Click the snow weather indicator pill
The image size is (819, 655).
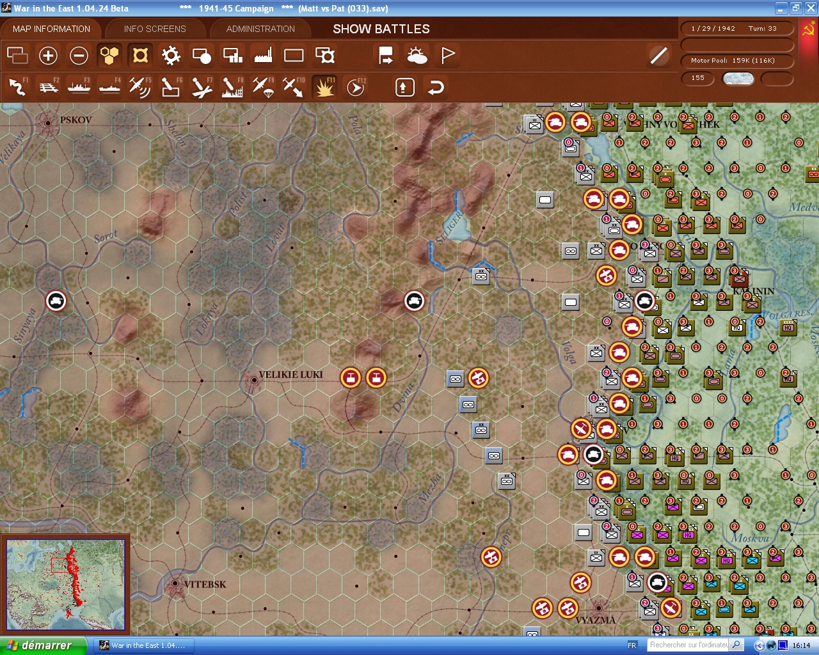point(738,79)
